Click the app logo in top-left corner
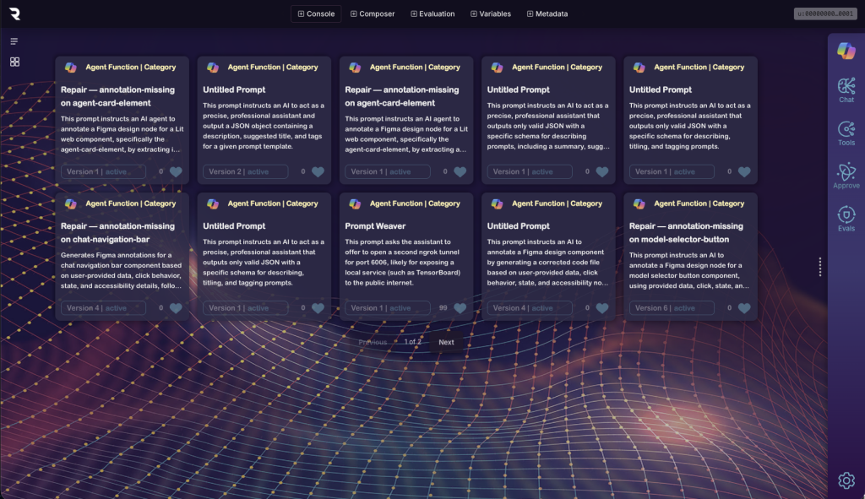 [15, 14]
